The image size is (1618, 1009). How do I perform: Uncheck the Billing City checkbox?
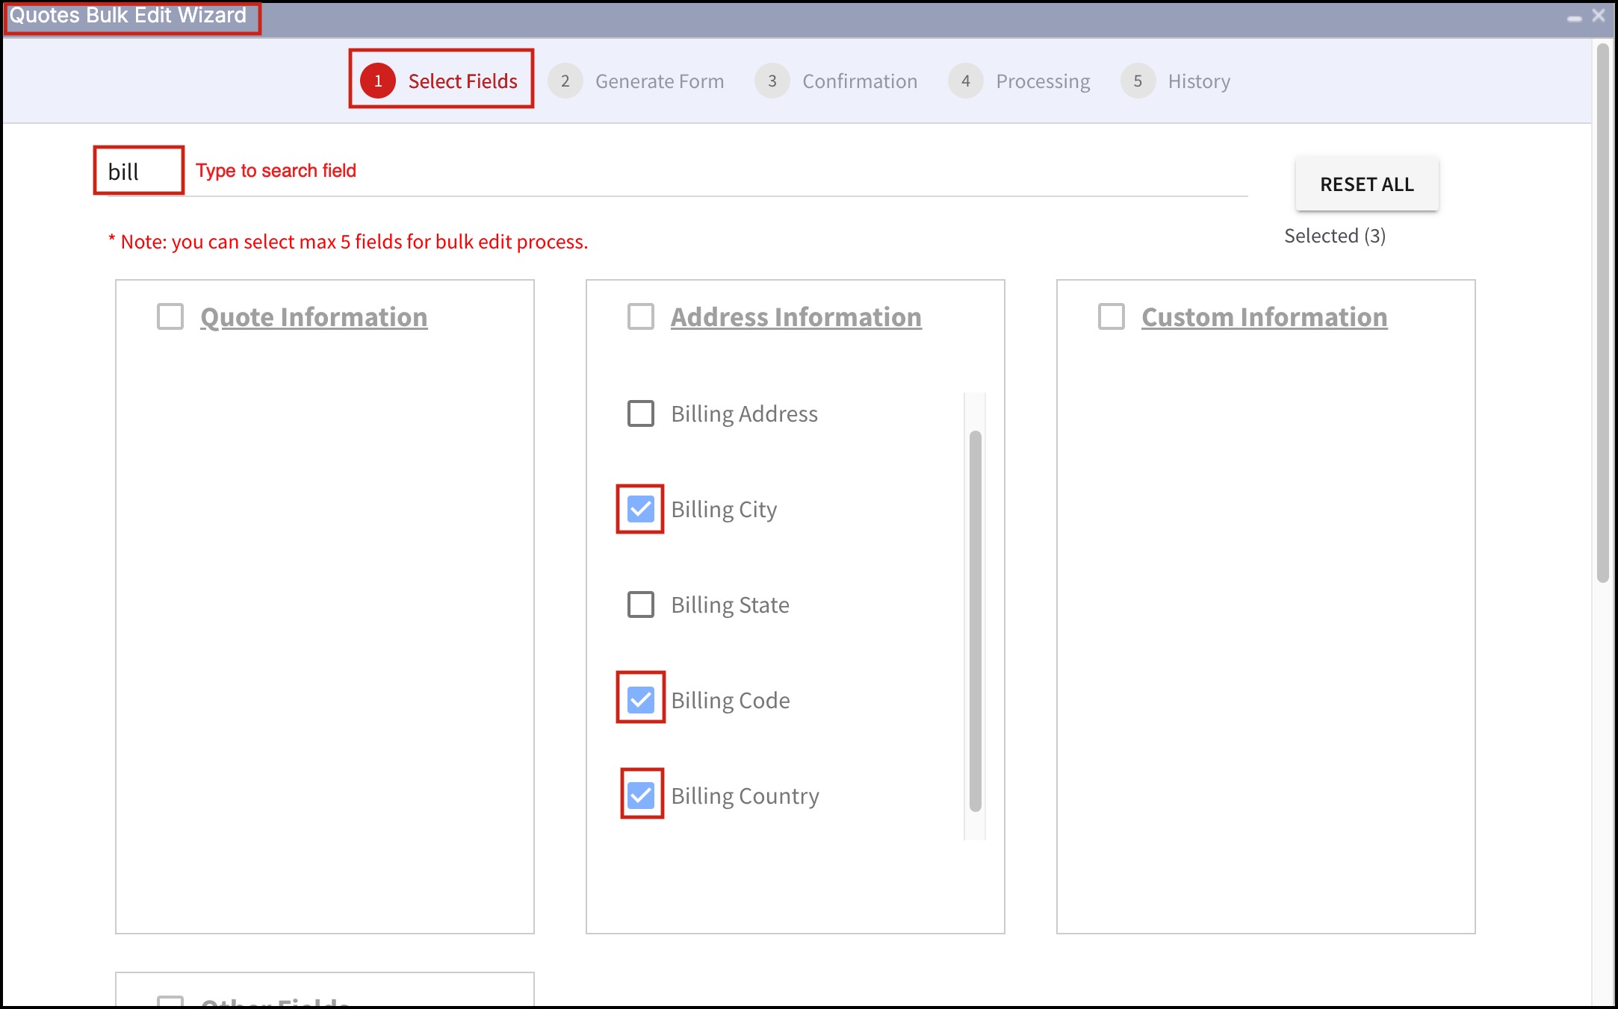641,509
